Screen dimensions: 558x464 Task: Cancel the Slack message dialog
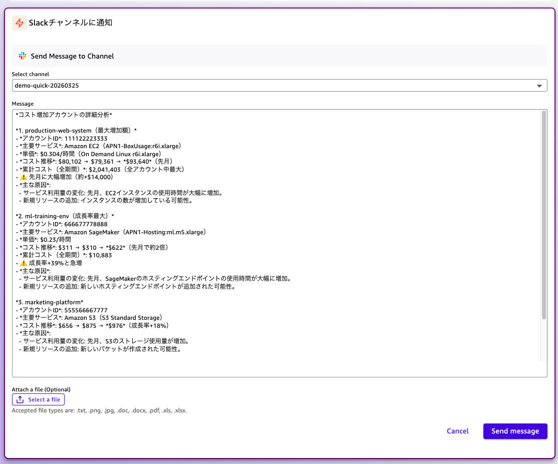(457, 431)
